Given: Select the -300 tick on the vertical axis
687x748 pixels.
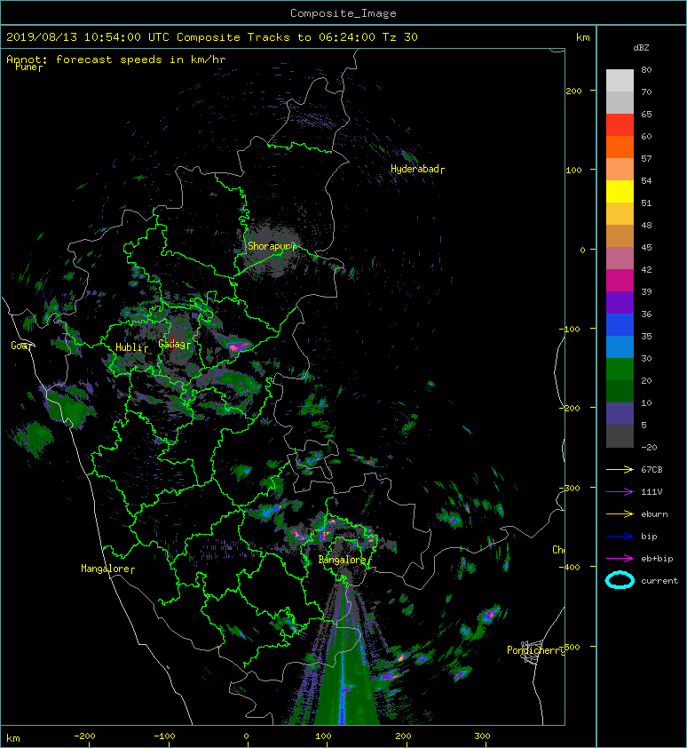Looking at the screenshot, I should pos(570,488).
